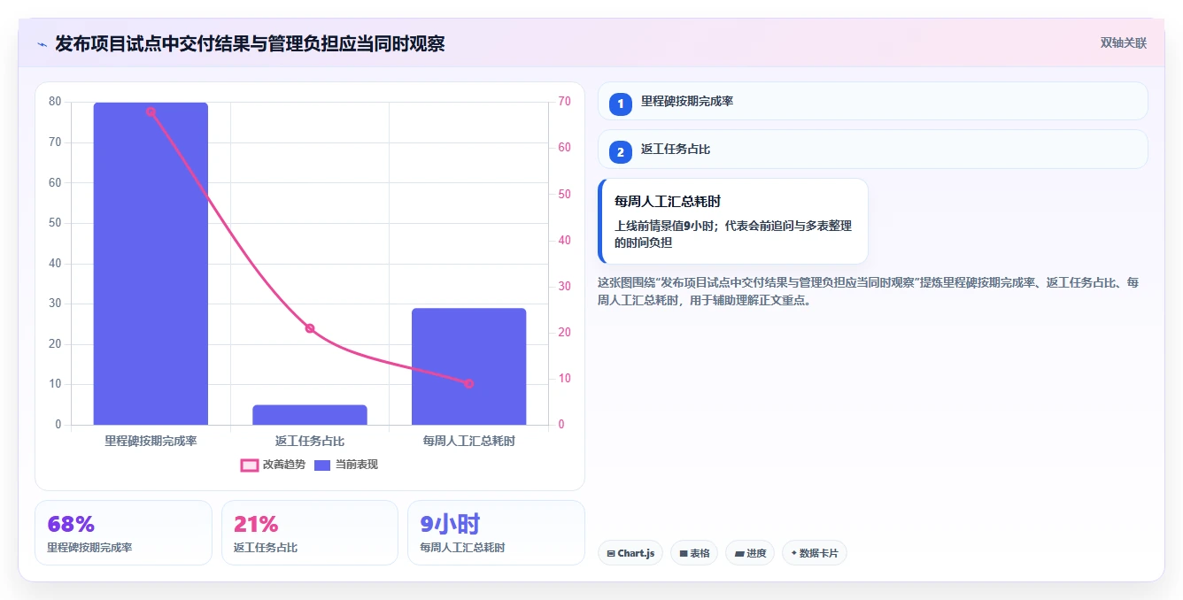The image size is (1183, 600).
Task: Click the 返工任务占比 x-axis label
Action: tap(310, 440)
